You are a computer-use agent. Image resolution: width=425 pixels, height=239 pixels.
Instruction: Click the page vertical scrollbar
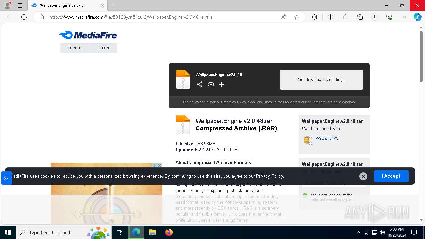click(x=421, y=56)
